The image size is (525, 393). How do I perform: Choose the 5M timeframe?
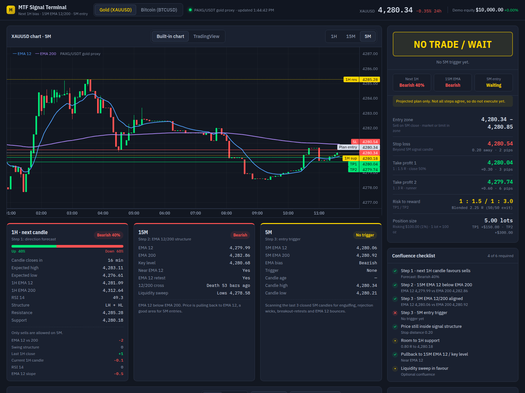tap(368, 36)
